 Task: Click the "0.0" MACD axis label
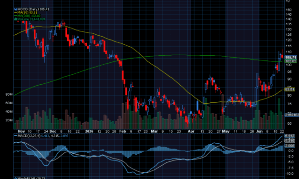(291, 151)
